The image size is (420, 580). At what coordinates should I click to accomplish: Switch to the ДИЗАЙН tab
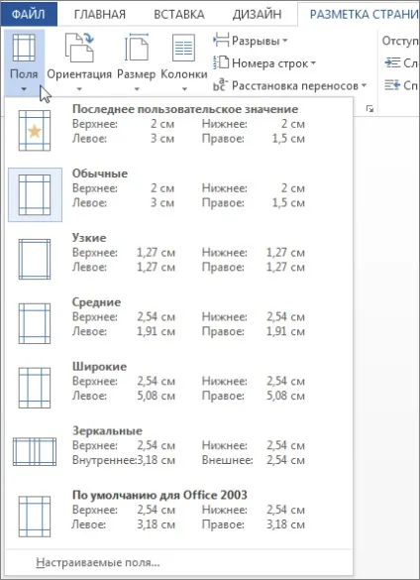pyautogui.click(x=257, y=15)
